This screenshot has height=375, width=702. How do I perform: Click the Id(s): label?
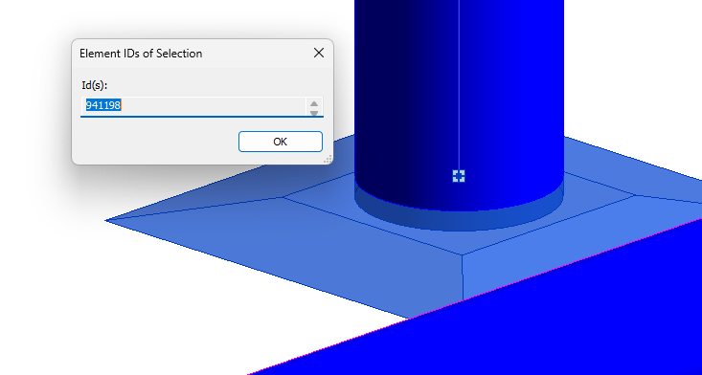tap(95, 85)
